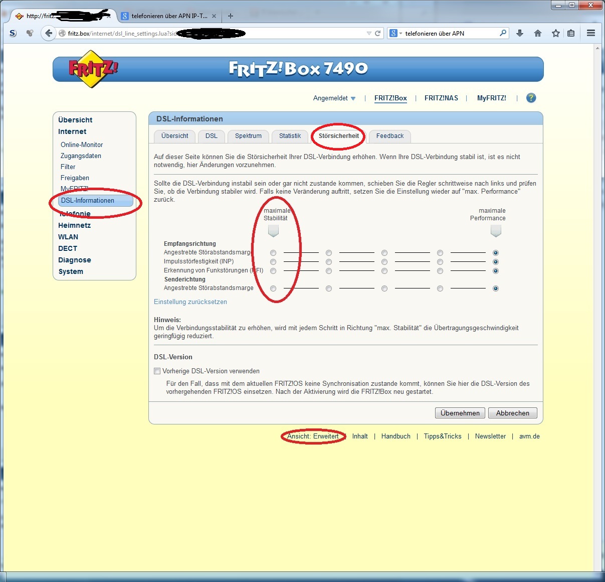Open the Spektrum tab
605x582 pixels.
[248, 136]
